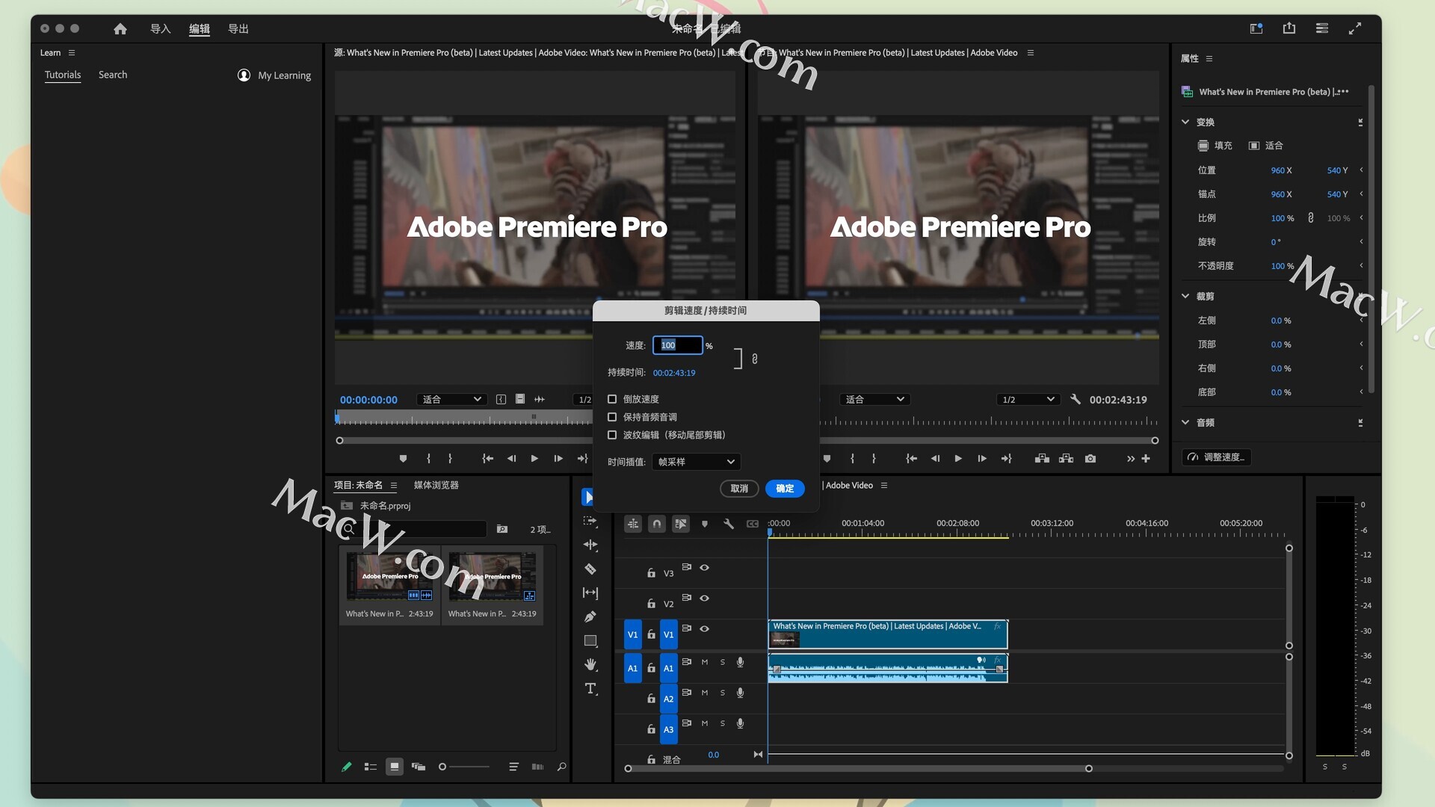This screenshot has height=807, width=1435.
Task: Open the 属性 panel menu
Action: point(1209,58)
